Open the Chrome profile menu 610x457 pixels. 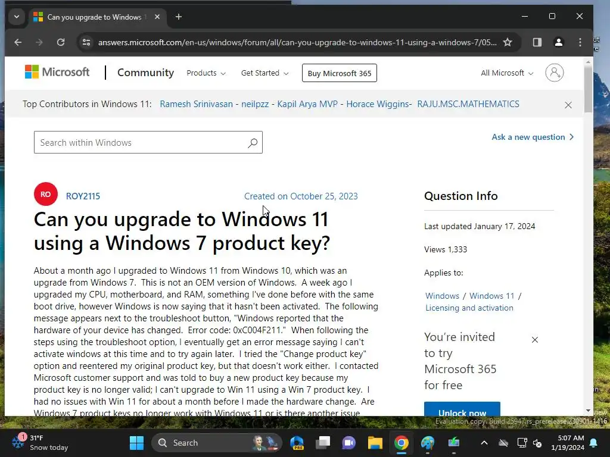coord(559,42)
